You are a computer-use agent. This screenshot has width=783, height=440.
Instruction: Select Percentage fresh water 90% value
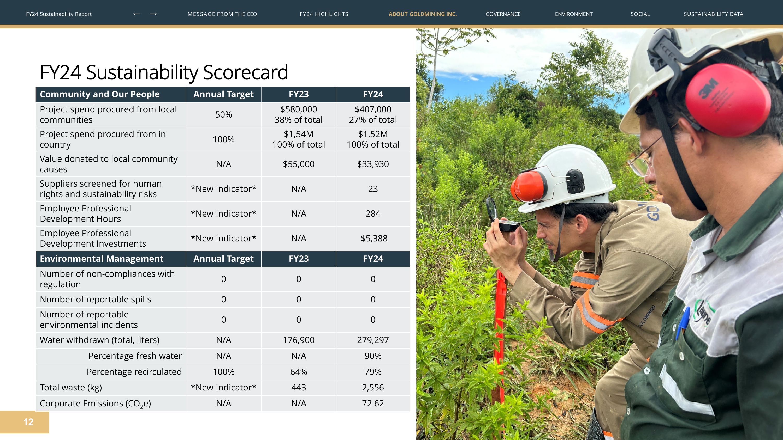tap(373, 356)
